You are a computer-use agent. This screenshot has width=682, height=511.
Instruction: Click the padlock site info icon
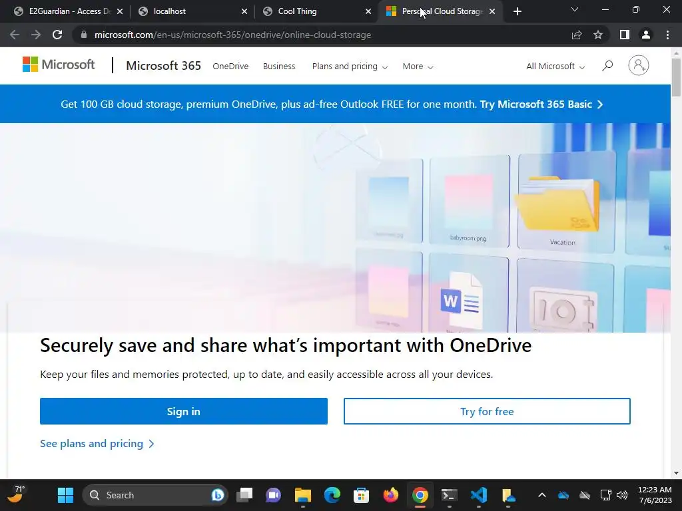point(84,35)
